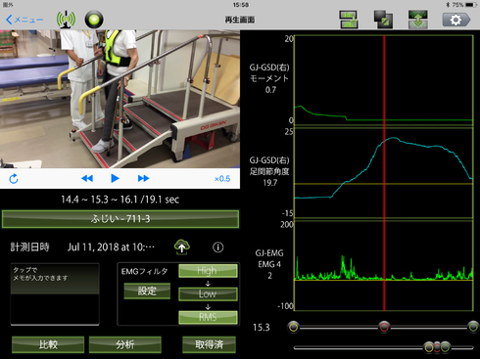Tap the vertical graph scale arrows icon
Viewport: 480px width, 359px height.
point(418,20)
